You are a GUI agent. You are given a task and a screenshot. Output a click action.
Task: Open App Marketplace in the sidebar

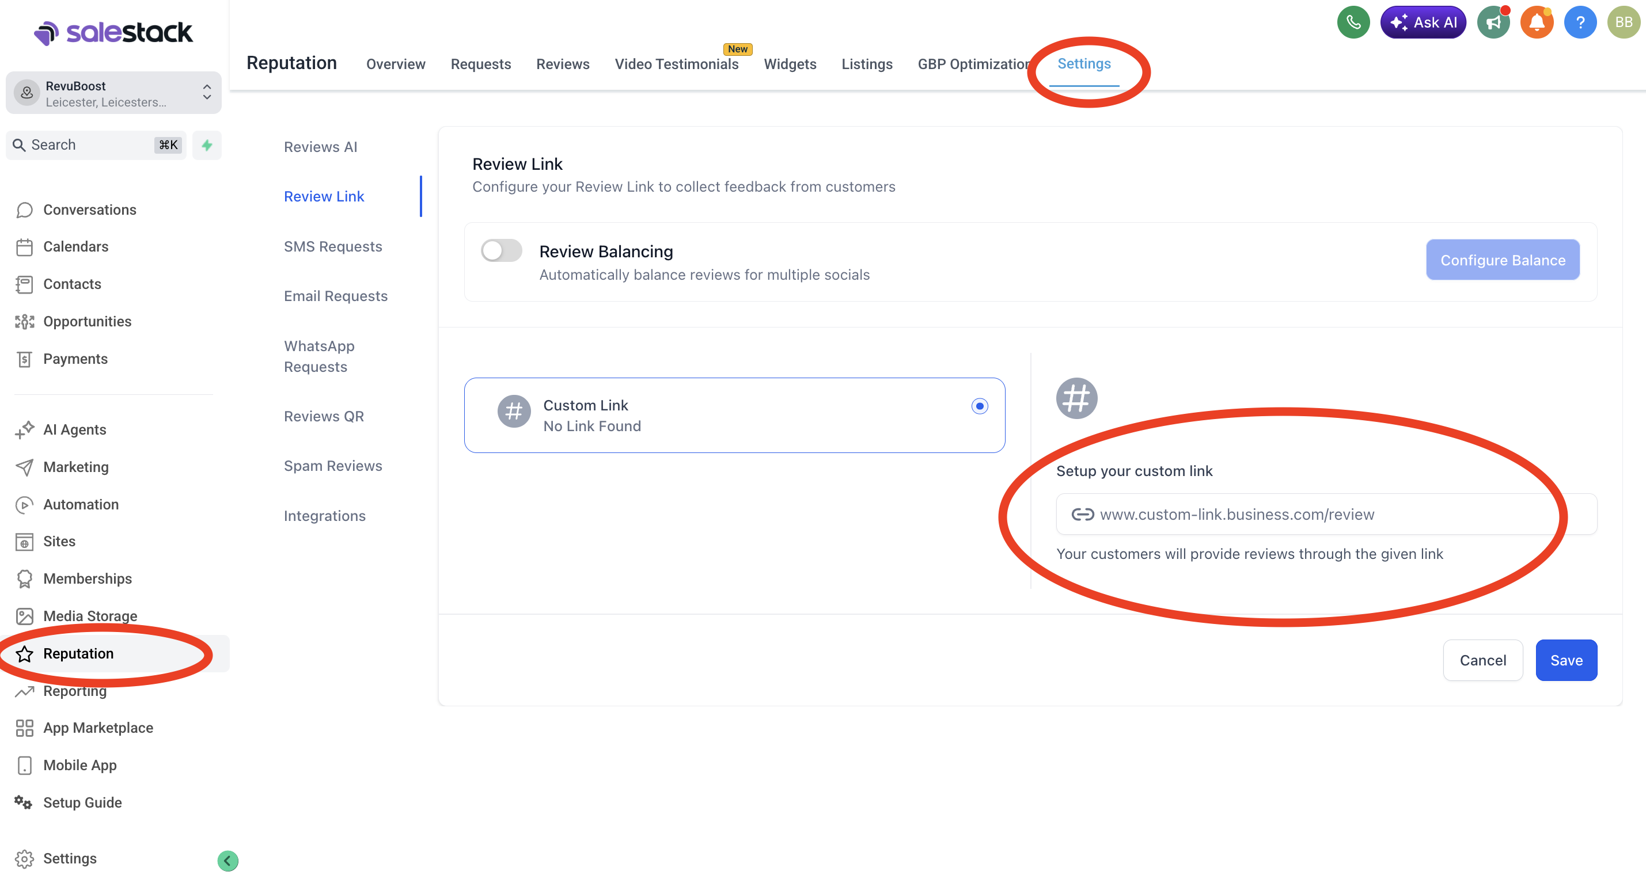click(98, 728)
